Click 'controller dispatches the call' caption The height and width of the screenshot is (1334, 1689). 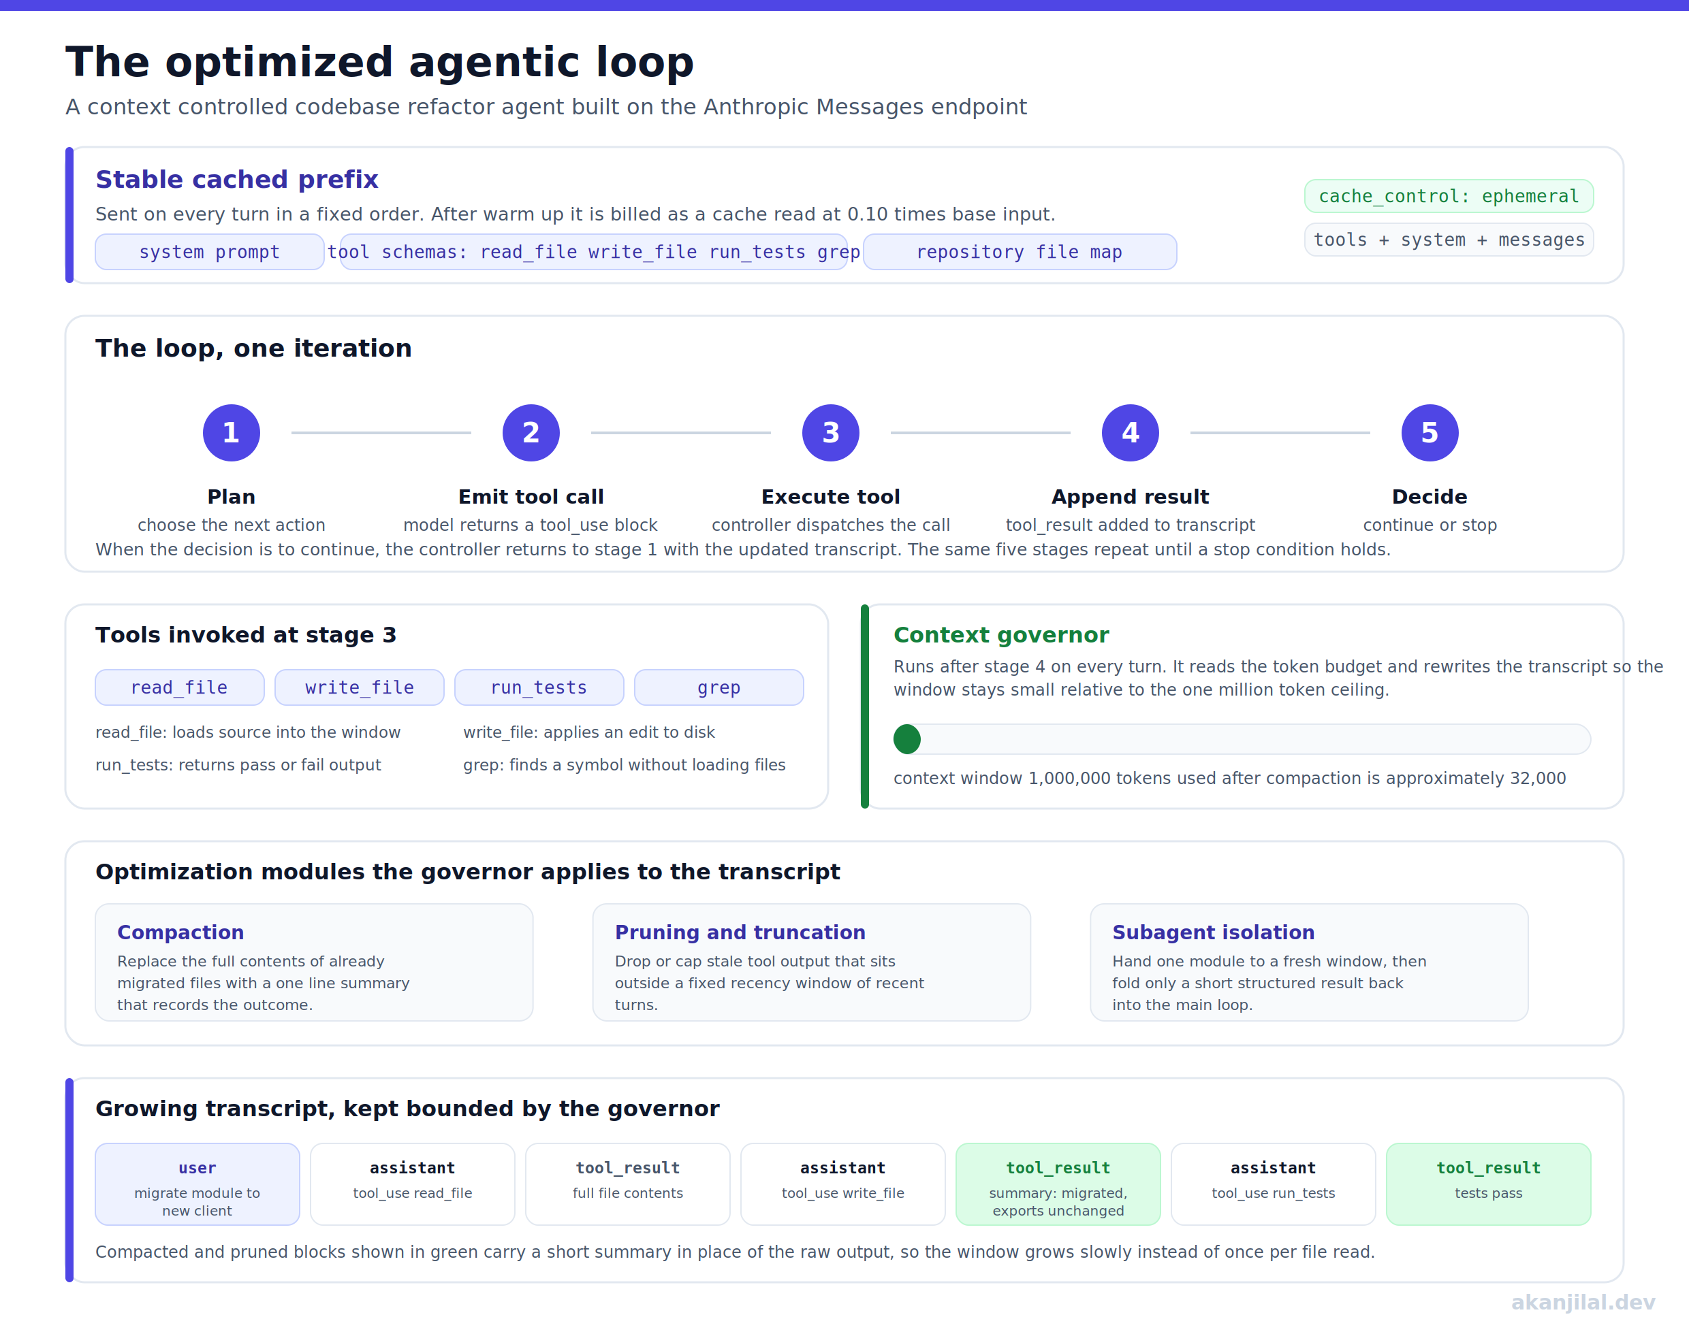[831, 525]
